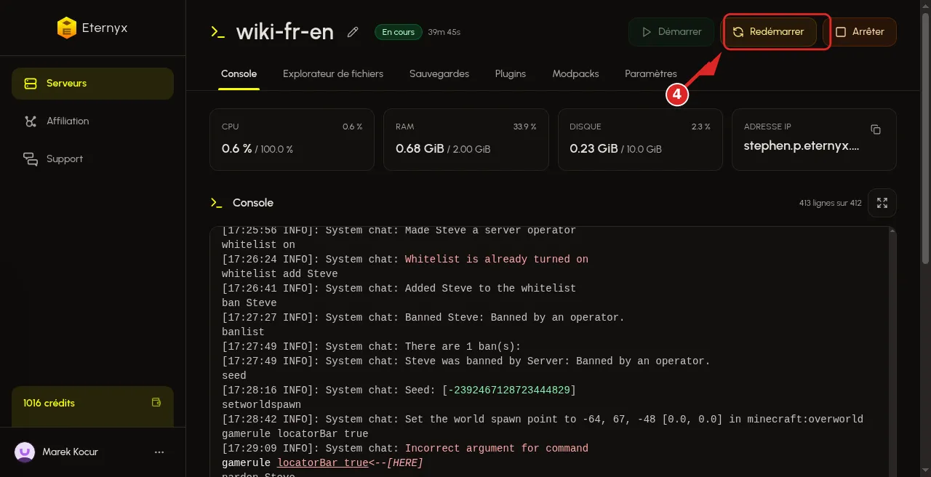The height and width of the screenshot is (477, 931).
Task: Click the credits wallet icon
Action: pyautogui.click(x=156, y=402)
